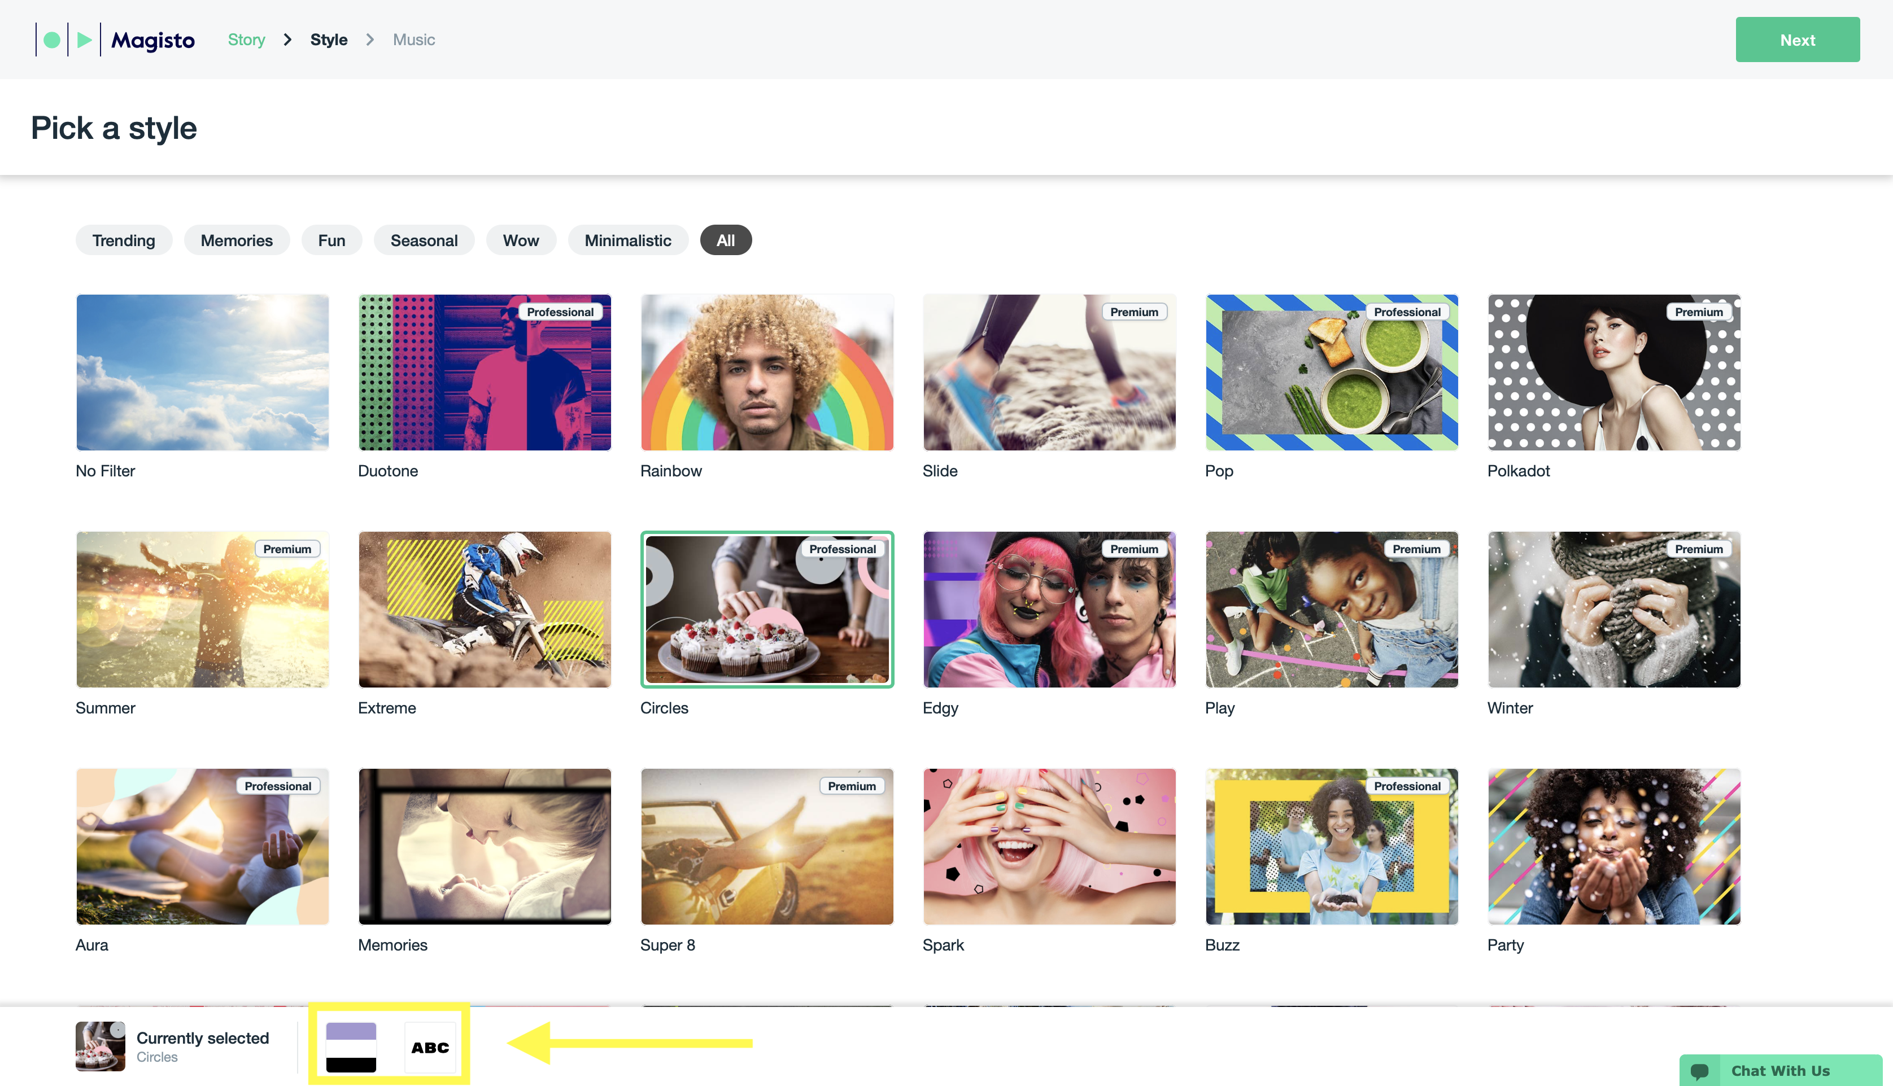Pick the Aura style thumbnail
1893x1086 pixels.
click(x=202, y=847)
